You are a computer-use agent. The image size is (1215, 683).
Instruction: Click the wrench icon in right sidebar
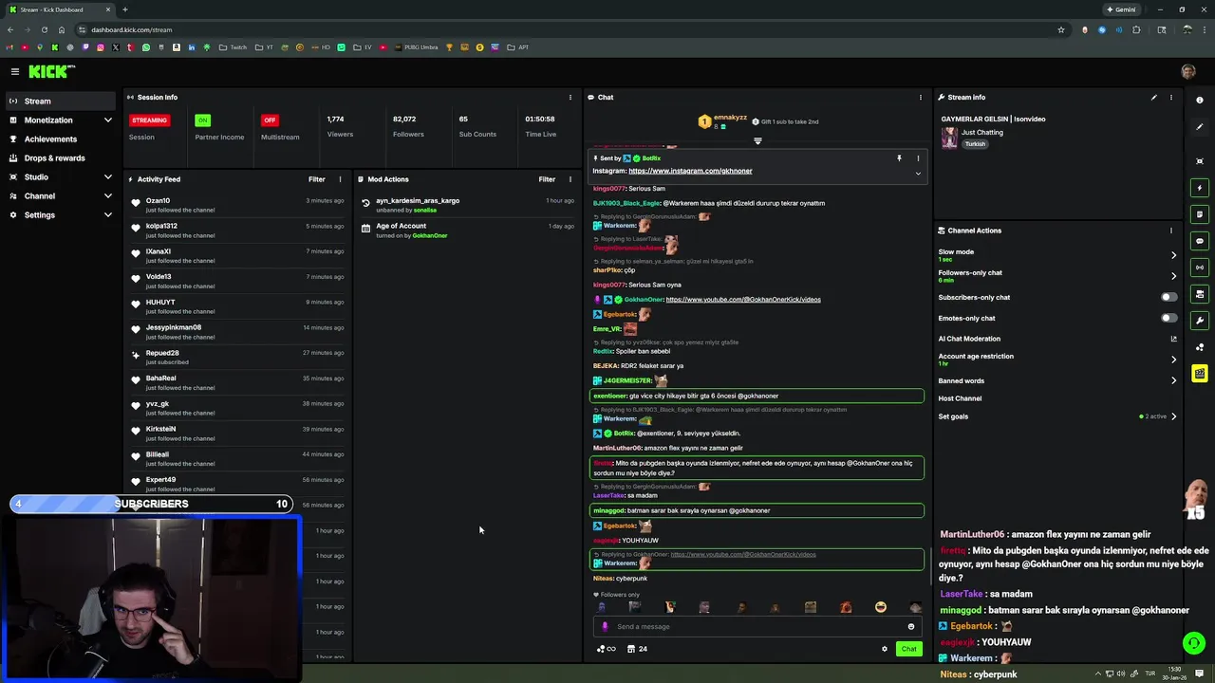tap(1200, 321)
